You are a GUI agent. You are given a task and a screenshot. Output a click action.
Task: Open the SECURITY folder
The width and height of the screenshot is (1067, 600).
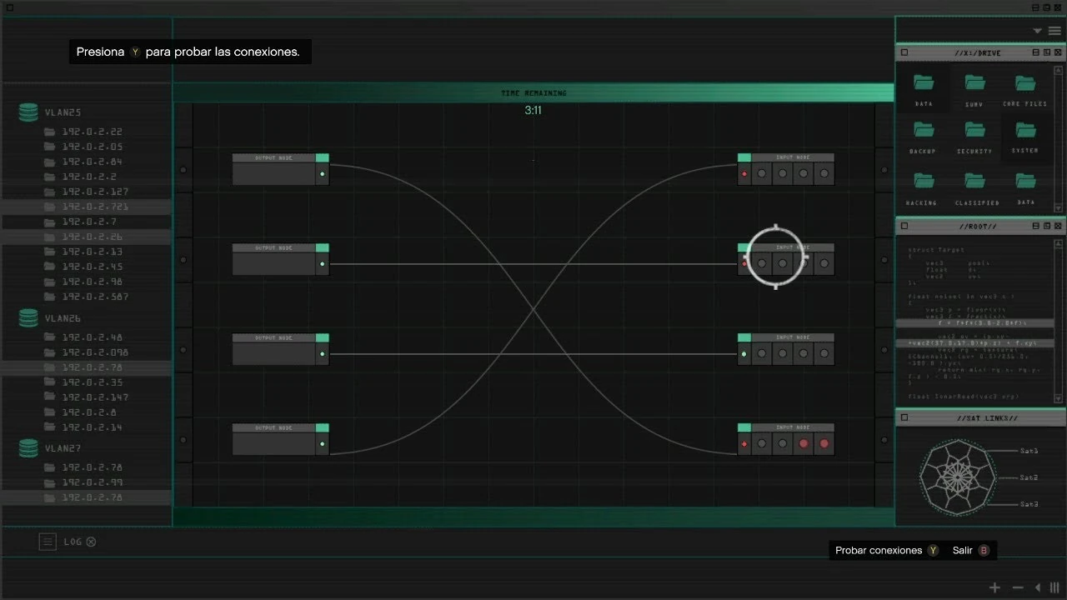(974, 130)
